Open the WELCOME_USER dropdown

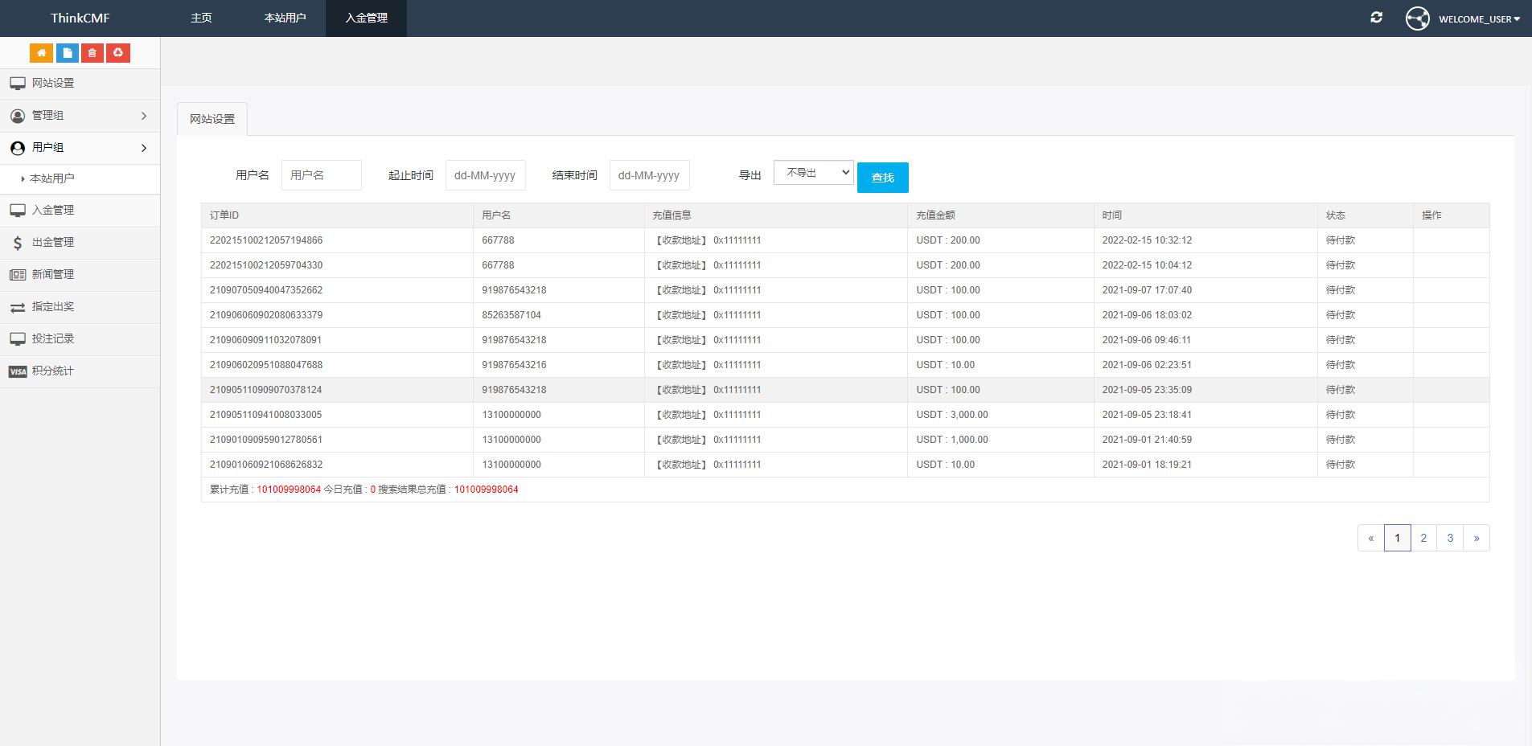[1479, 18]
